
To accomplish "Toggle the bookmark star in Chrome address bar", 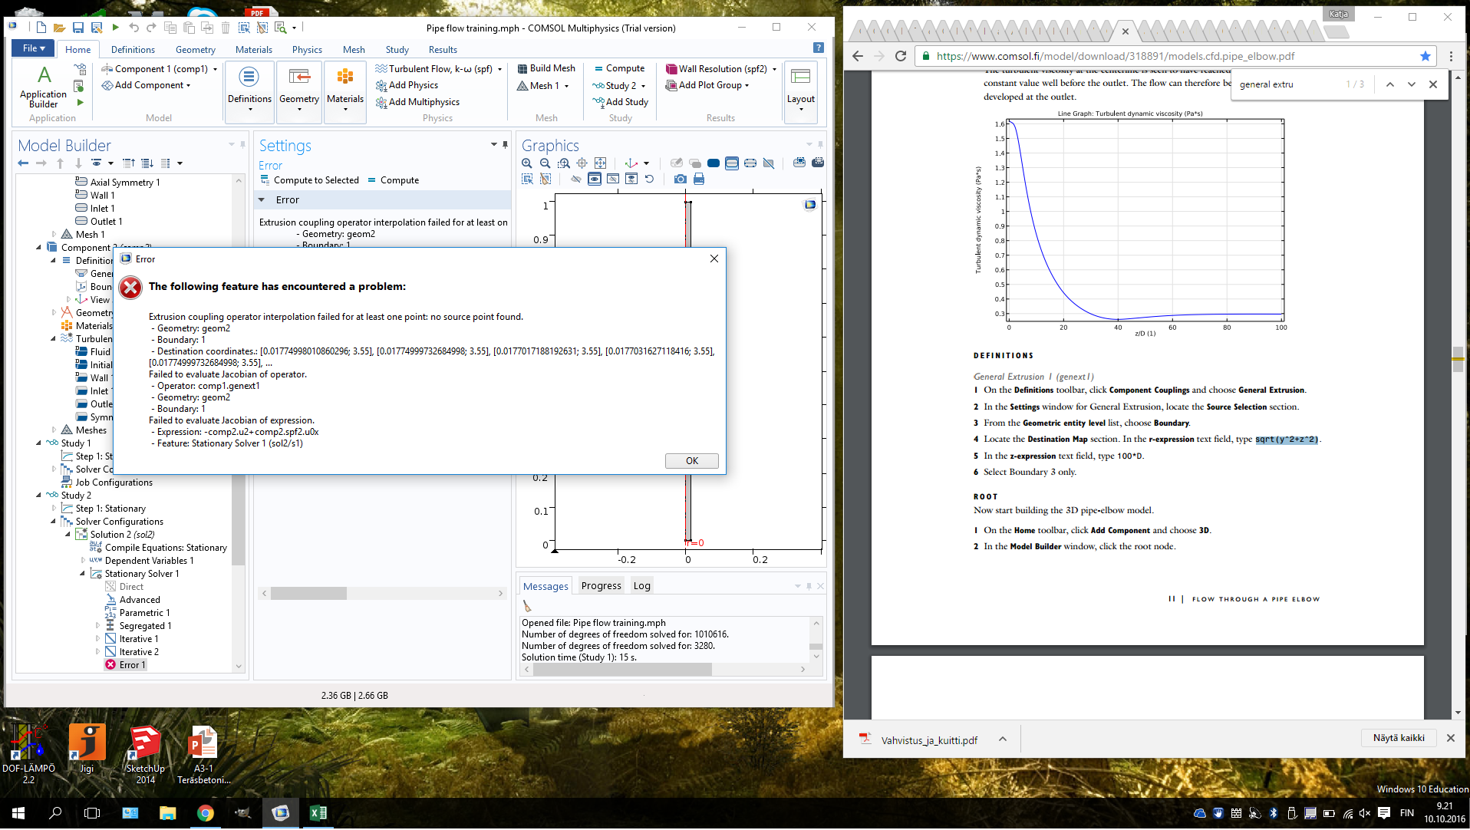I will [x=1425, y=56].
